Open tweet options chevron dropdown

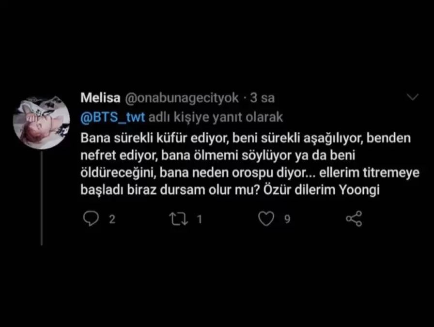coord(412,97)
